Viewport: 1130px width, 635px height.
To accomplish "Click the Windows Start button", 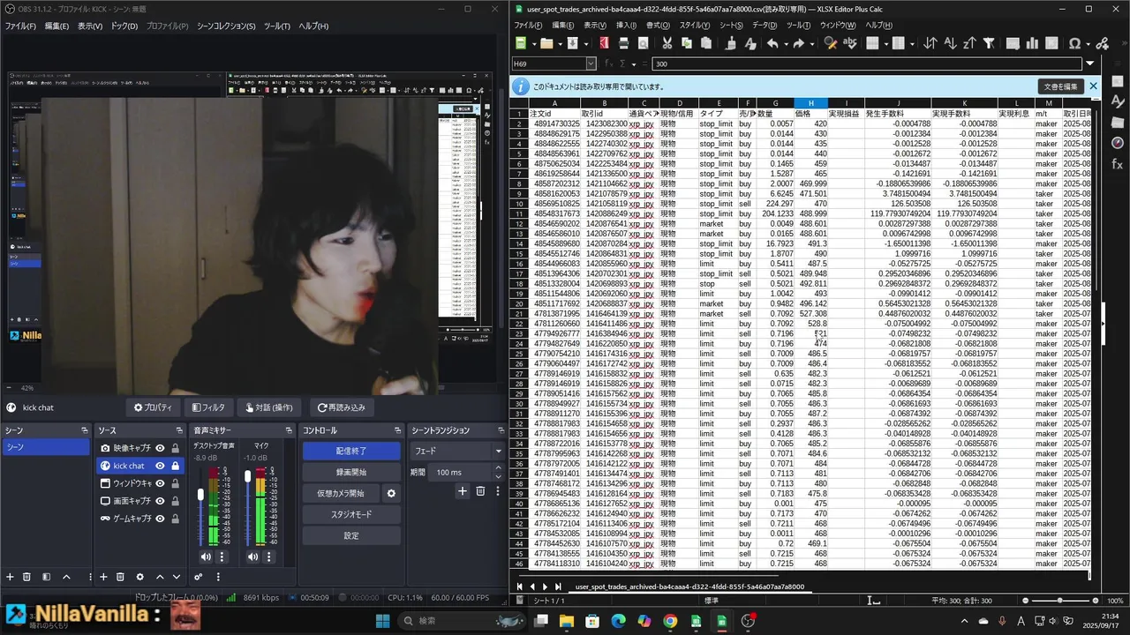I will 383,621.
